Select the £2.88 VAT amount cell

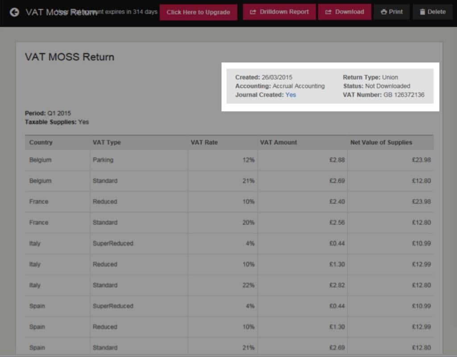[x=337, y=160]
